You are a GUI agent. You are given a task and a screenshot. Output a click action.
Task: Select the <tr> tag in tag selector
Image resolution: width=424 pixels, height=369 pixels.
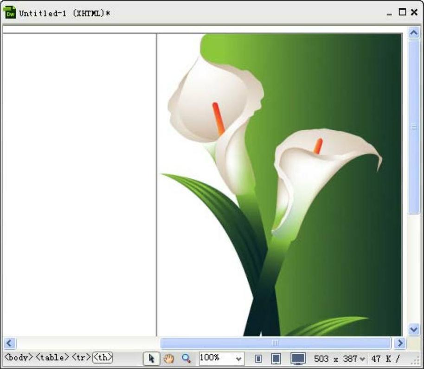pos(81,357)
